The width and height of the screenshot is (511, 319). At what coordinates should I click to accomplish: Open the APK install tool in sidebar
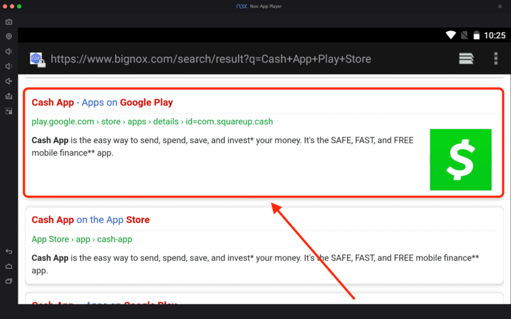[x=9, y=96]
